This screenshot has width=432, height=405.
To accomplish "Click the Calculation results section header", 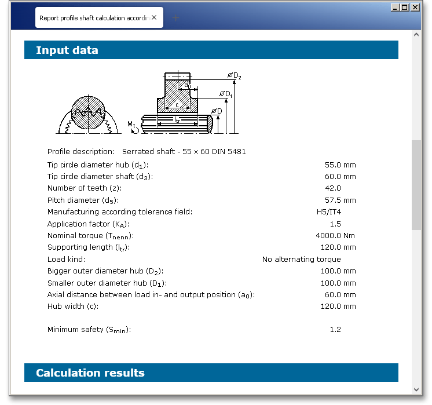I will click(211, 373).
